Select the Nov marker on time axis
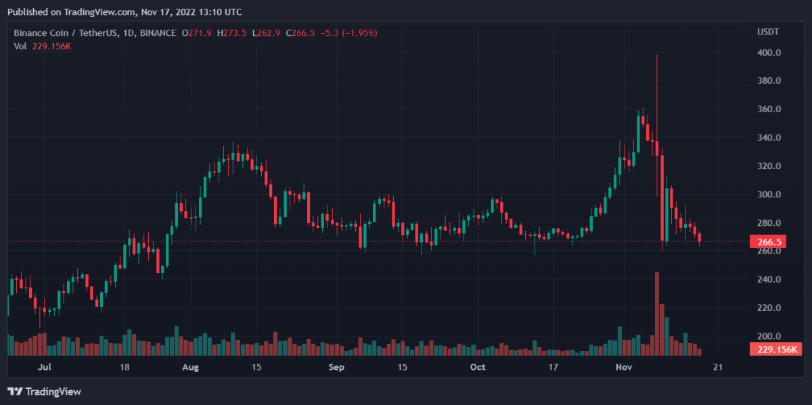 [623, 367]
